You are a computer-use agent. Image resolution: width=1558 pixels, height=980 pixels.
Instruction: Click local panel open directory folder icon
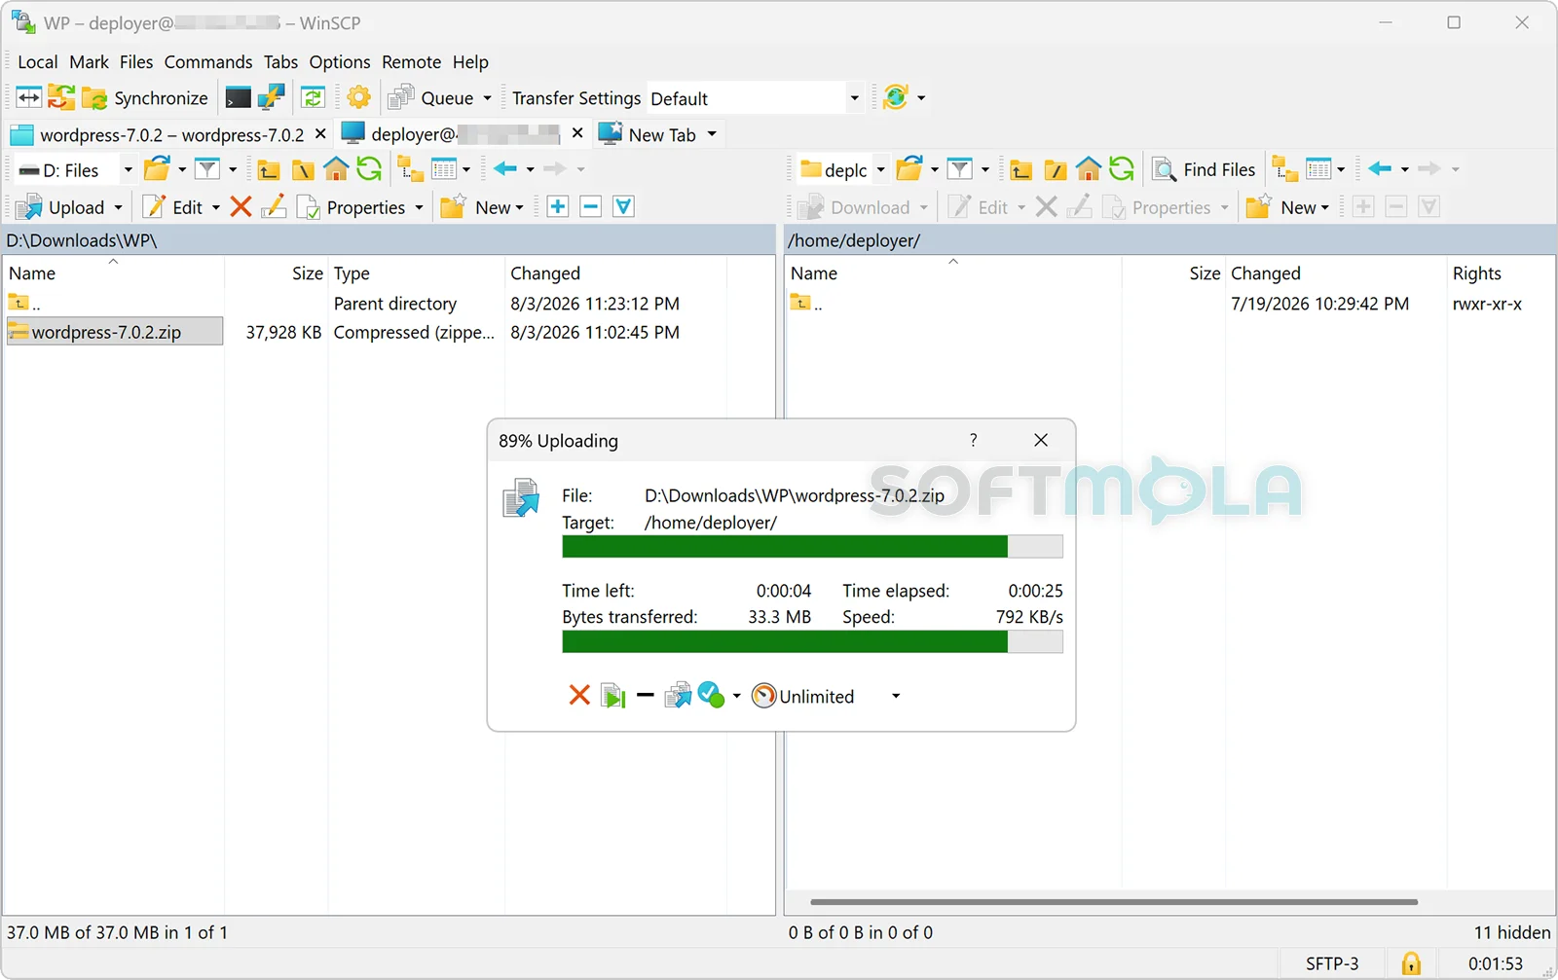coord(157,169)
